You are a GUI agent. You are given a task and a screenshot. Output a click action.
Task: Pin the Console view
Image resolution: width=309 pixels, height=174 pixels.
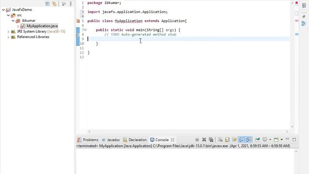[x=257, y=140]
